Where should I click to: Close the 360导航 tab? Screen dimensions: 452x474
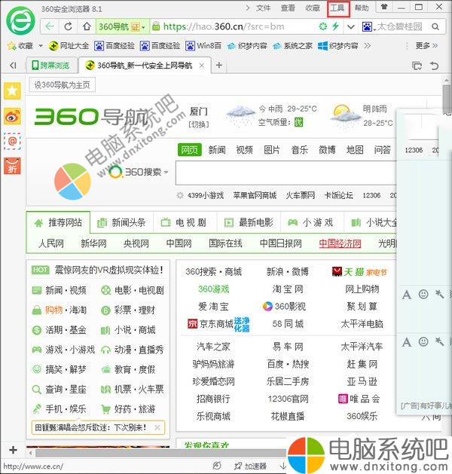pos(202,66)
